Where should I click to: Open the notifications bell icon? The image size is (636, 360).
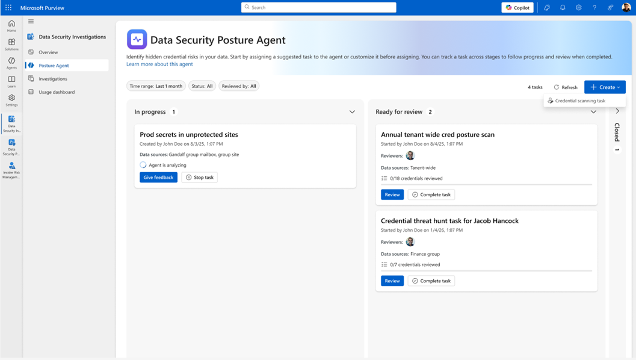coord(563,8)
